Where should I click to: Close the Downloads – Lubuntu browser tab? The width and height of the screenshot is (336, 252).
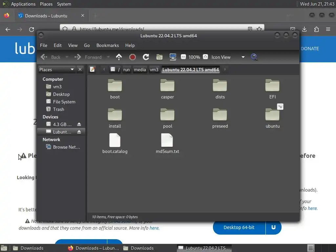pos(83,15)
